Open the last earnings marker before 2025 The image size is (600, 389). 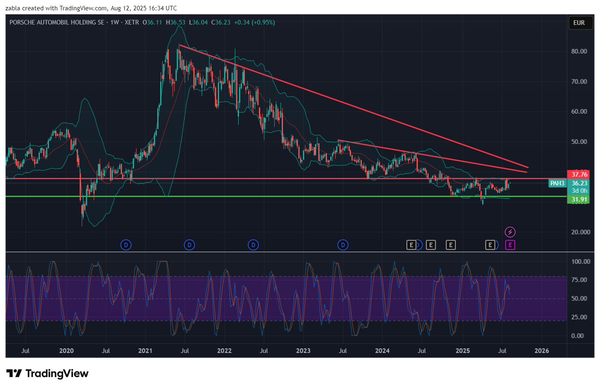click(451, 245)
